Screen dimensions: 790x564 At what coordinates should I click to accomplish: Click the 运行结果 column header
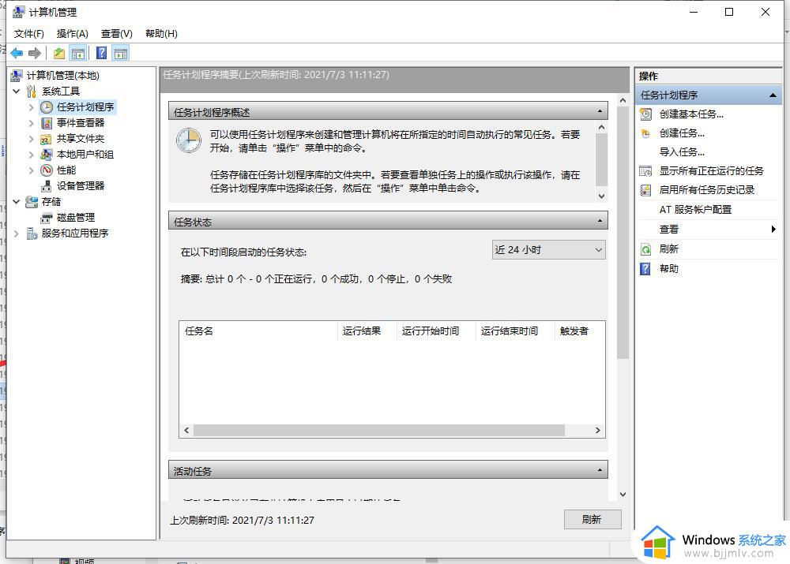(367, 331)
